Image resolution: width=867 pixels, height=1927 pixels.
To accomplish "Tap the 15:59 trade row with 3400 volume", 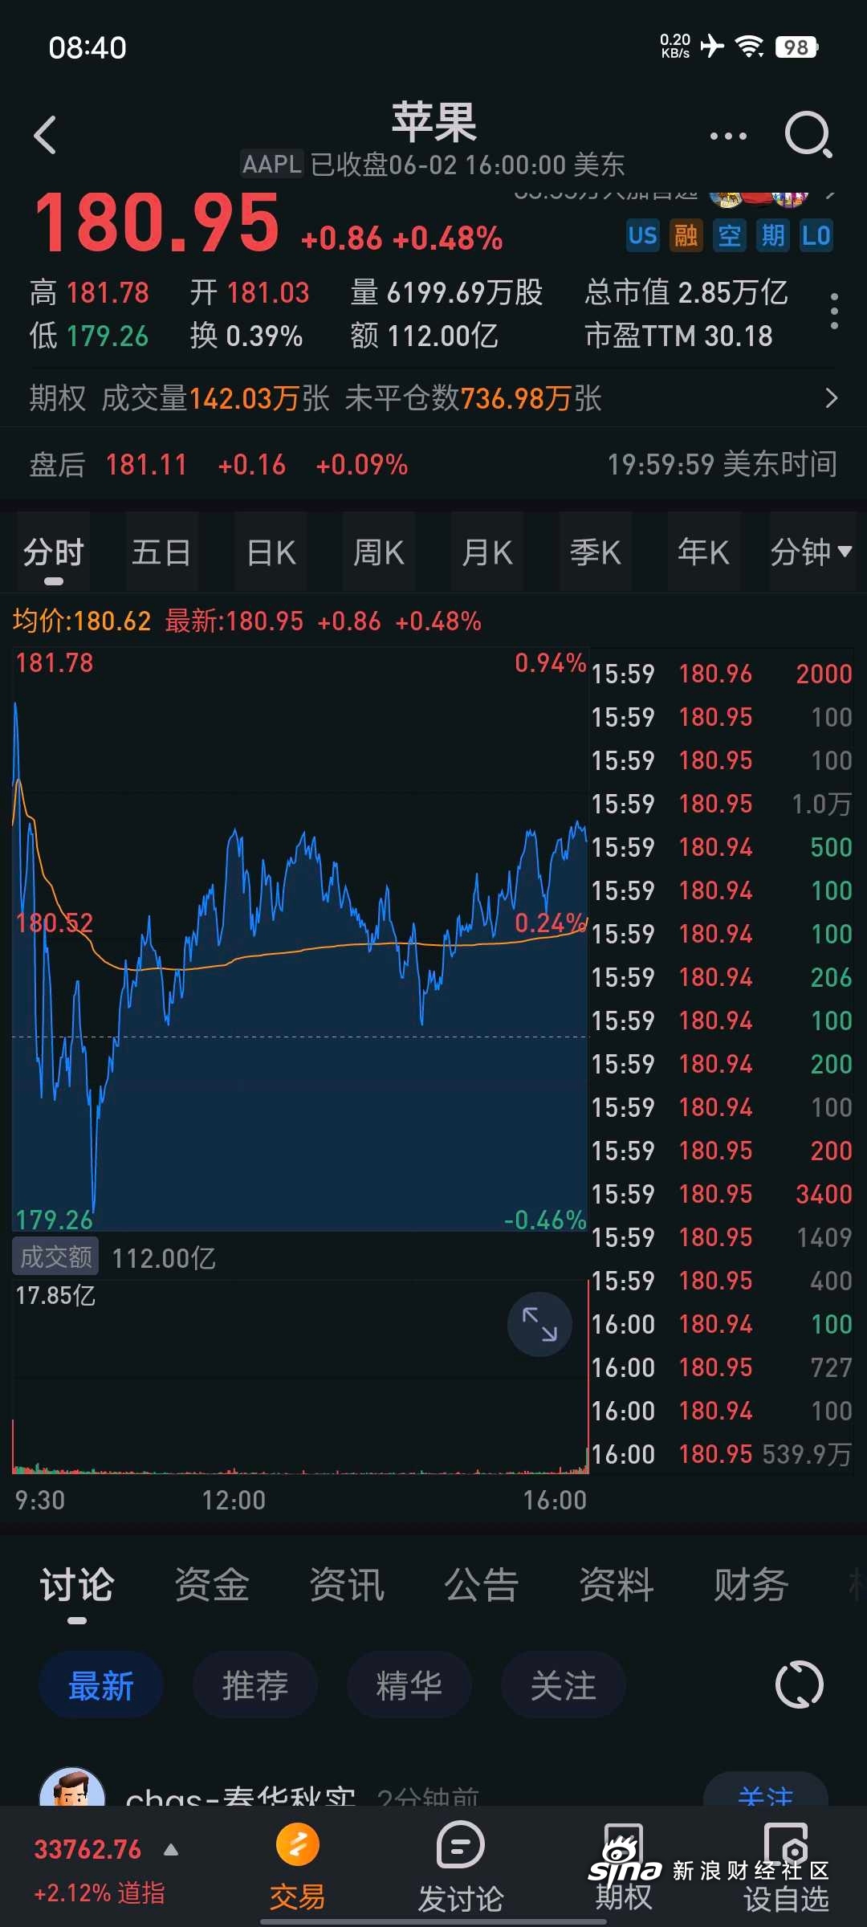I will (721, 1194).
